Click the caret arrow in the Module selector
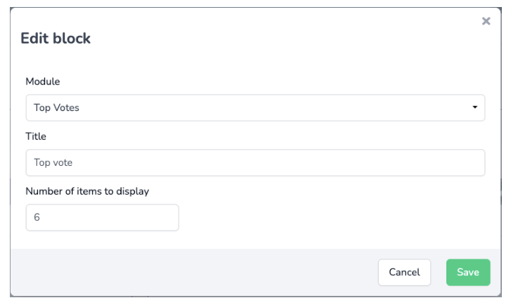Viewport: 511px width, 305px height. coord(475,108)
